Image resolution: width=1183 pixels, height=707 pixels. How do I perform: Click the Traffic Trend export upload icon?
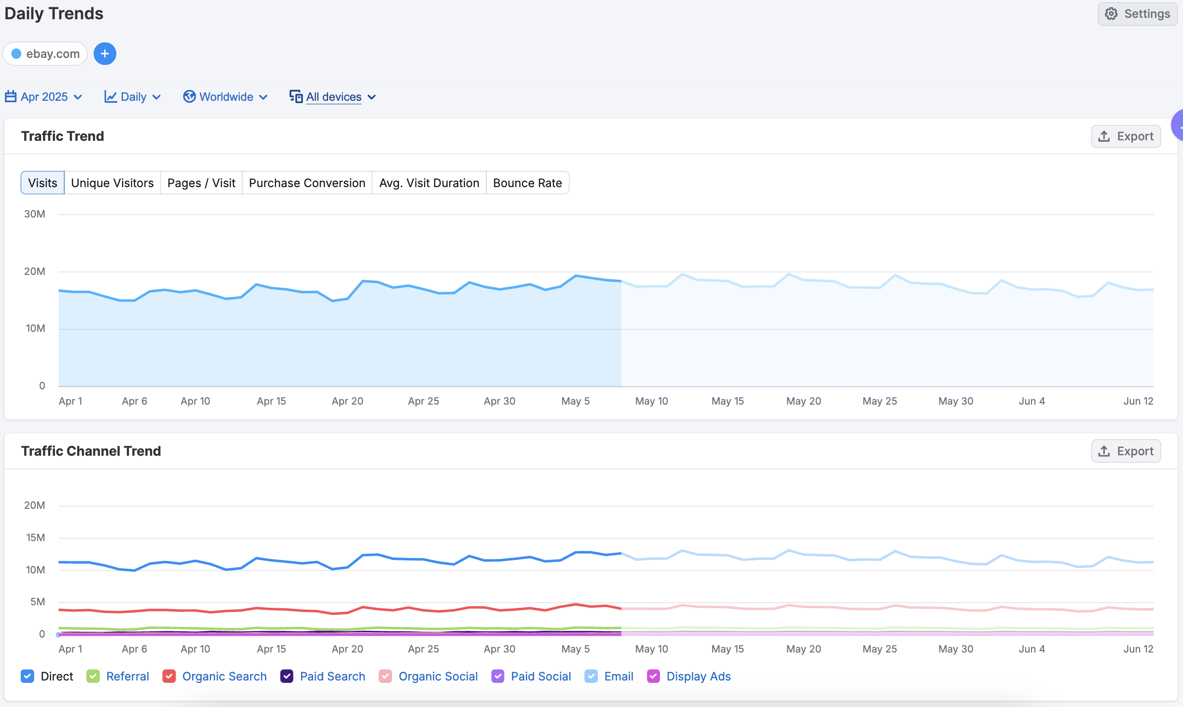(x=1104, y=136)
